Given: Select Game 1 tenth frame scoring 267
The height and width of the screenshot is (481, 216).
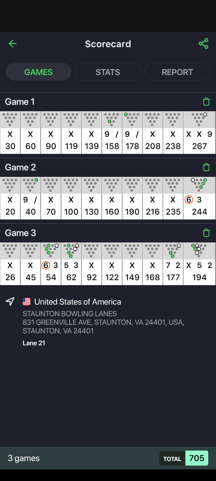Looking at the screenshot, I should pyautogui.click(x=199, y=141).
